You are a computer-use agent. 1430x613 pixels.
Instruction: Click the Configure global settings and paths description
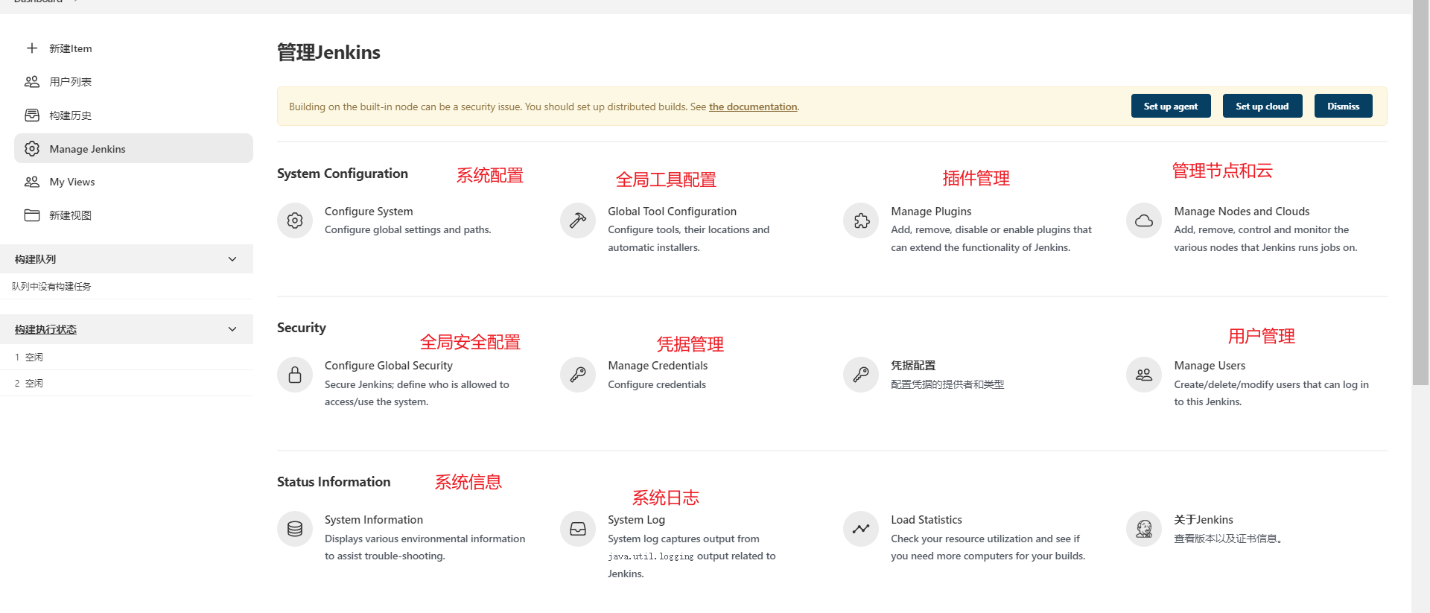(408, 230)
